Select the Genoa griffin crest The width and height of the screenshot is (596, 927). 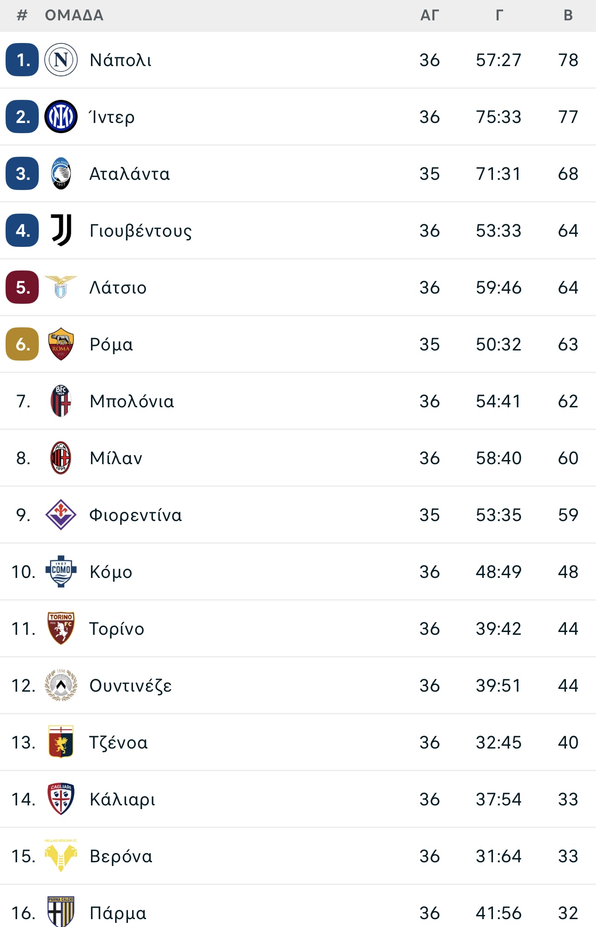click(61, 742)
